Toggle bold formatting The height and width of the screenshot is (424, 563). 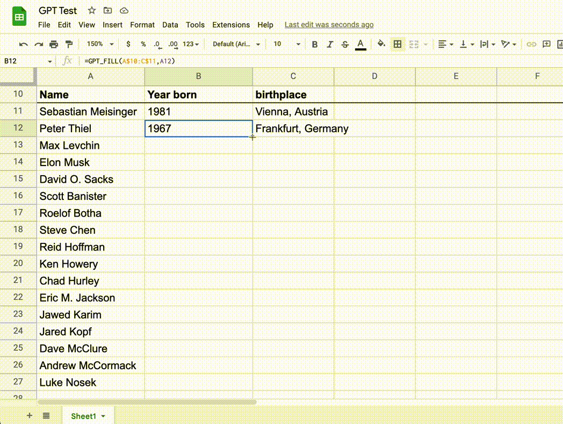pyautogui.click(x=315, y=44)
